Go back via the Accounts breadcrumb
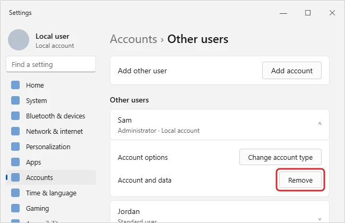 pos(134,39)
